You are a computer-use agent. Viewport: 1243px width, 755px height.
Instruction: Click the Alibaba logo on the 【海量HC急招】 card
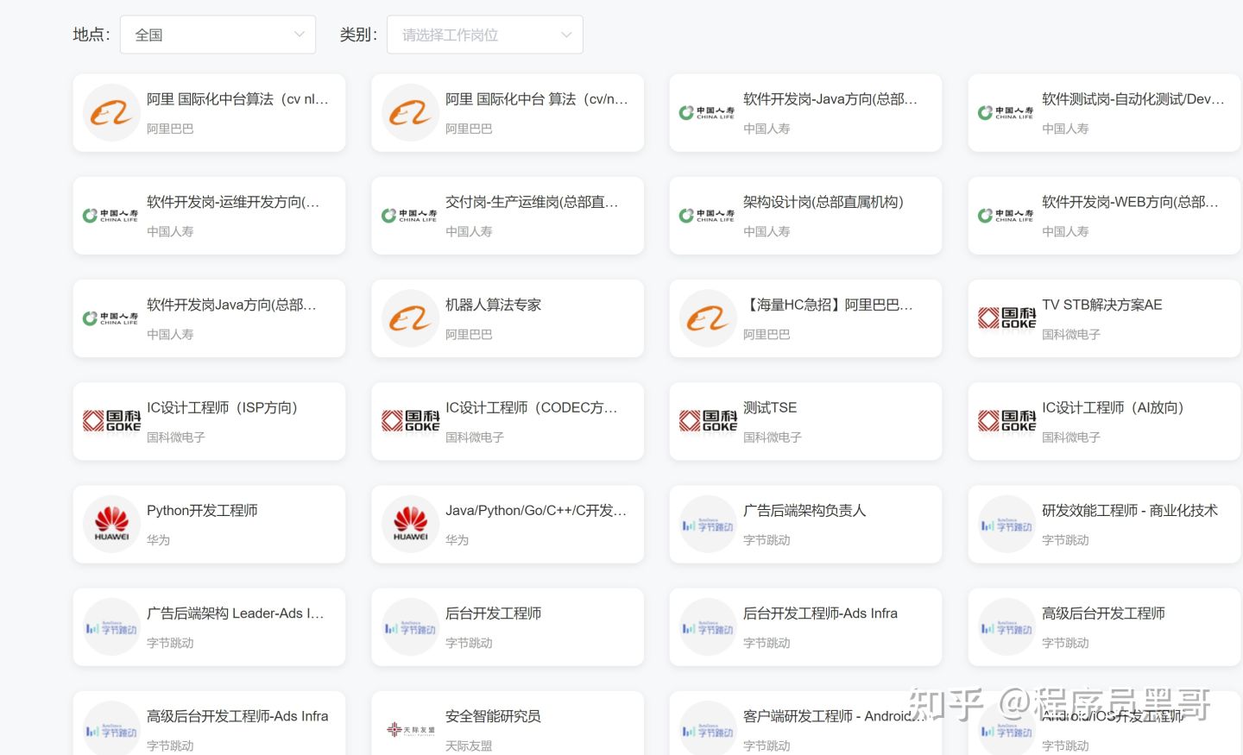pos(709,318)
